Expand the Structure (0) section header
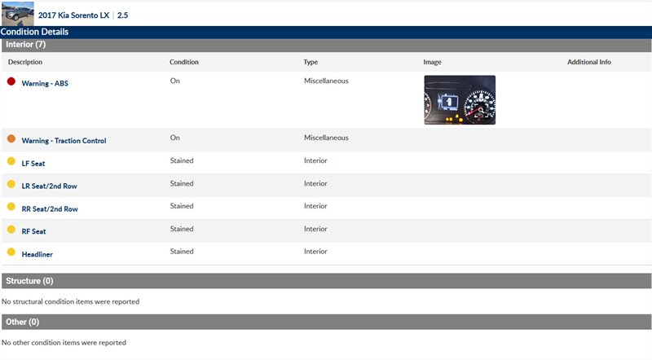This screenshot has height=360, width=652. click(29, 281)
